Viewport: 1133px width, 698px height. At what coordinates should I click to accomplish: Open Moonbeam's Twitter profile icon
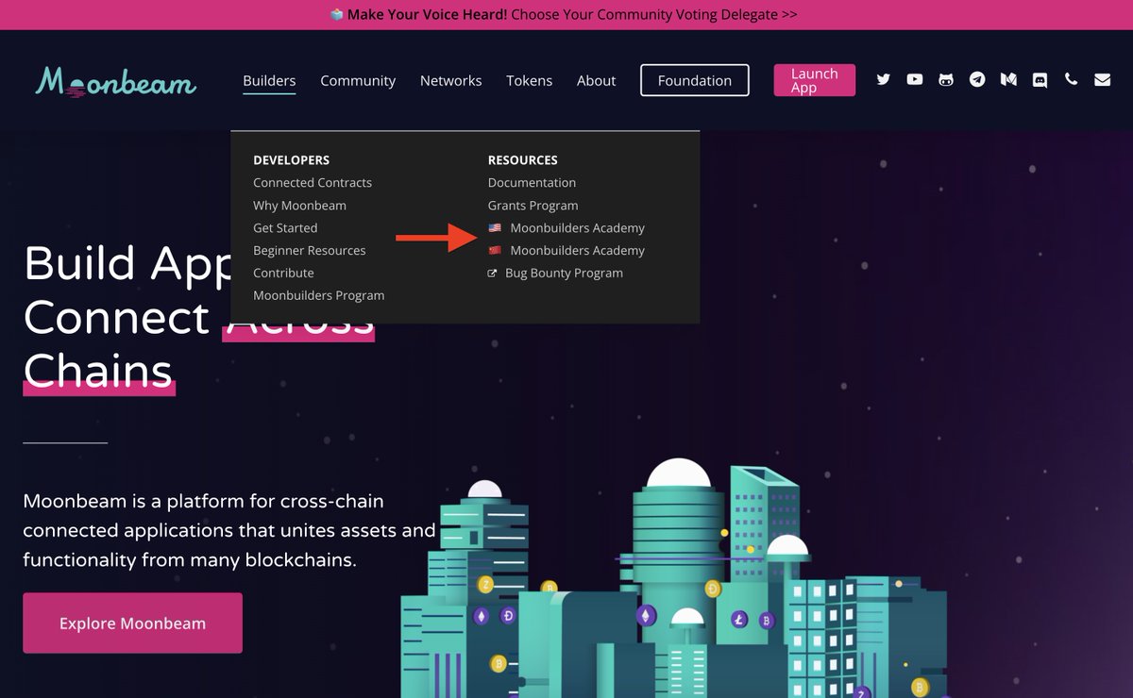[884, 80]
